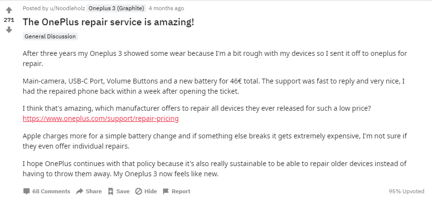
Task: Click the comments speech bubble icon
Action: (x=27, y=191)
